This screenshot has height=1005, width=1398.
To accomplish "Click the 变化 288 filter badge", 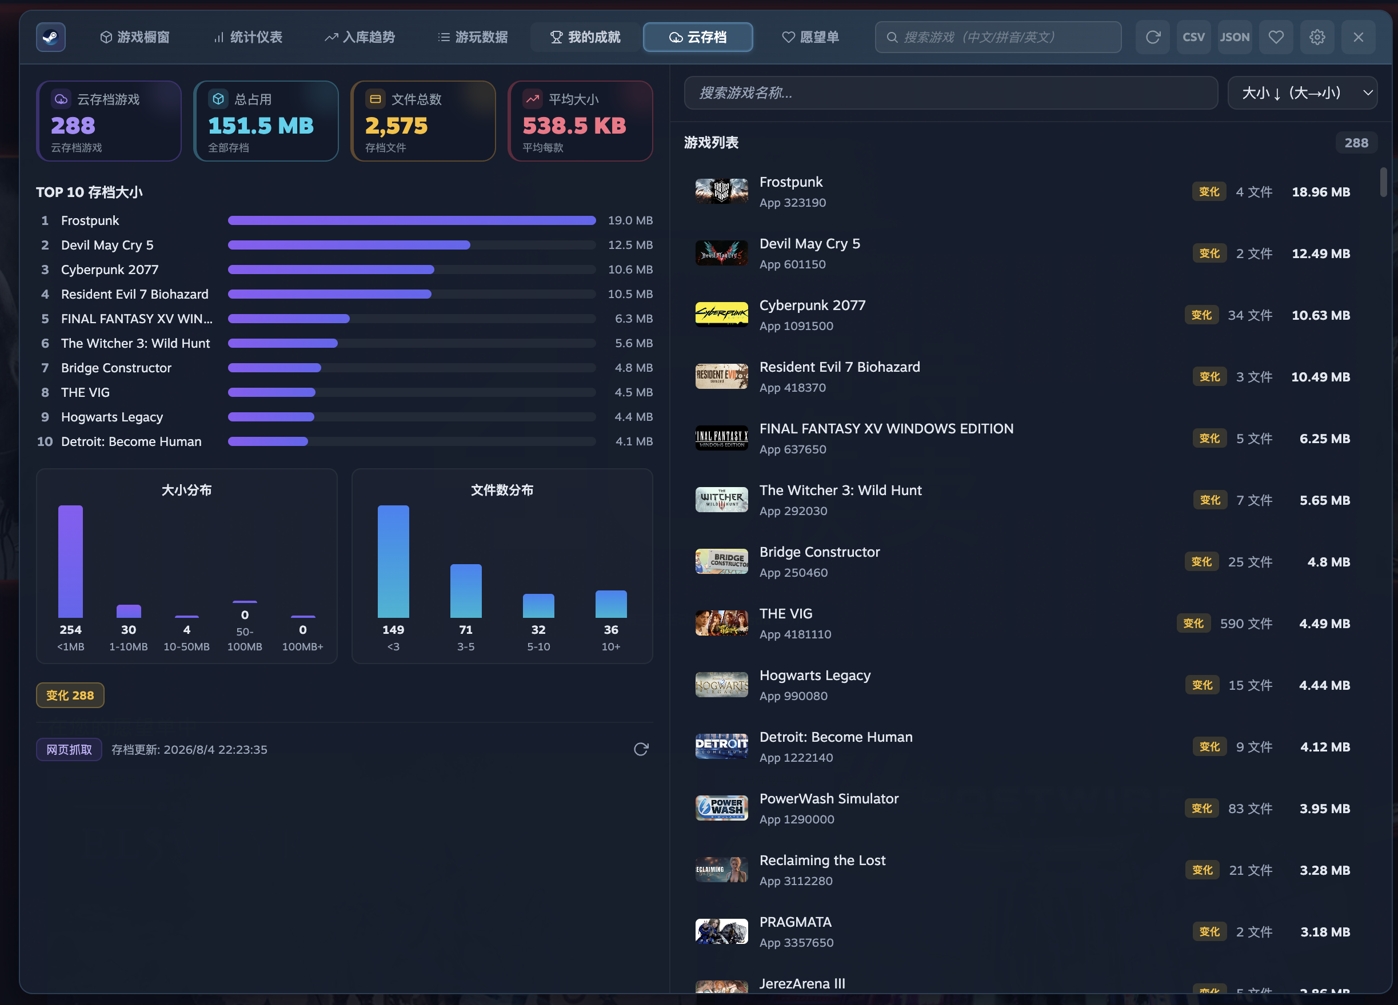I will pyautogui.click(x=70, y=694).
